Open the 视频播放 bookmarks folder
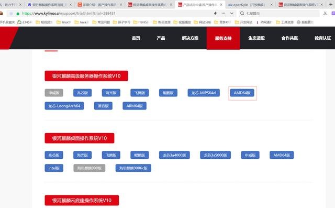This screenshot has width=335, height=208. pyautogui.click(x=182, y=22)
